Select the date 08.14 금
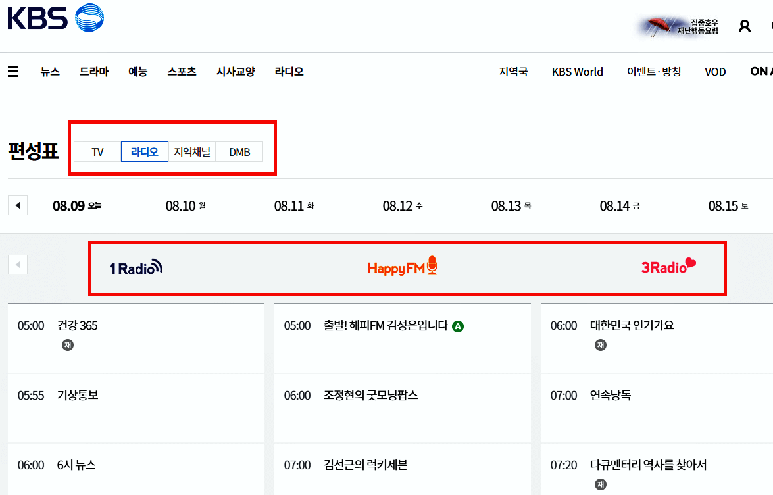The width and height of the screenshot is (773, 495). pyautogui.click(x=619, y=205)
